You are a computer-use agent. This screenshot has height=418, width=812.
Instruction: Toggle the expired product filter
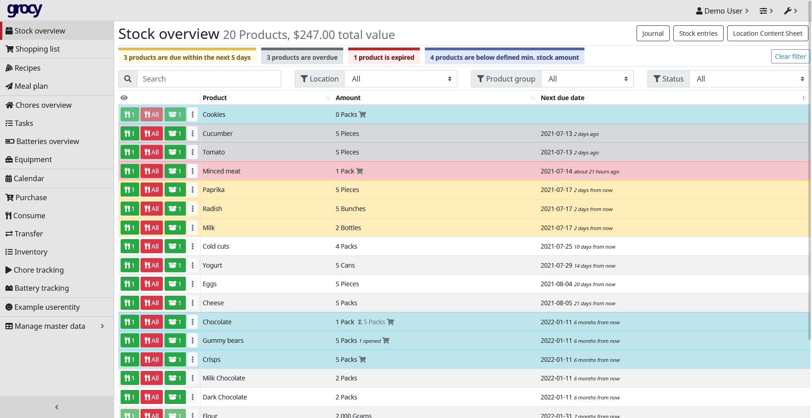click(x=384, y=58)
